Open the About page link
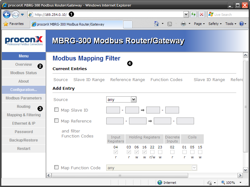This screenshot has height=187, width=250. point(24,81)
